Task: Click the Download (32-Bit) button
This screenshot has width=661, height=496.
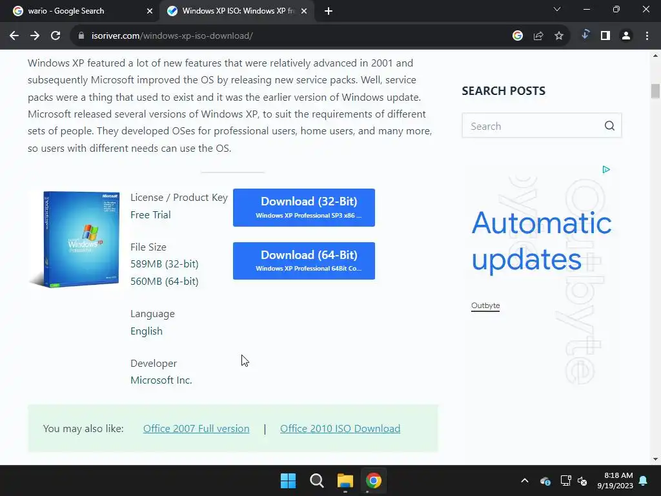Action: [304, 207]
